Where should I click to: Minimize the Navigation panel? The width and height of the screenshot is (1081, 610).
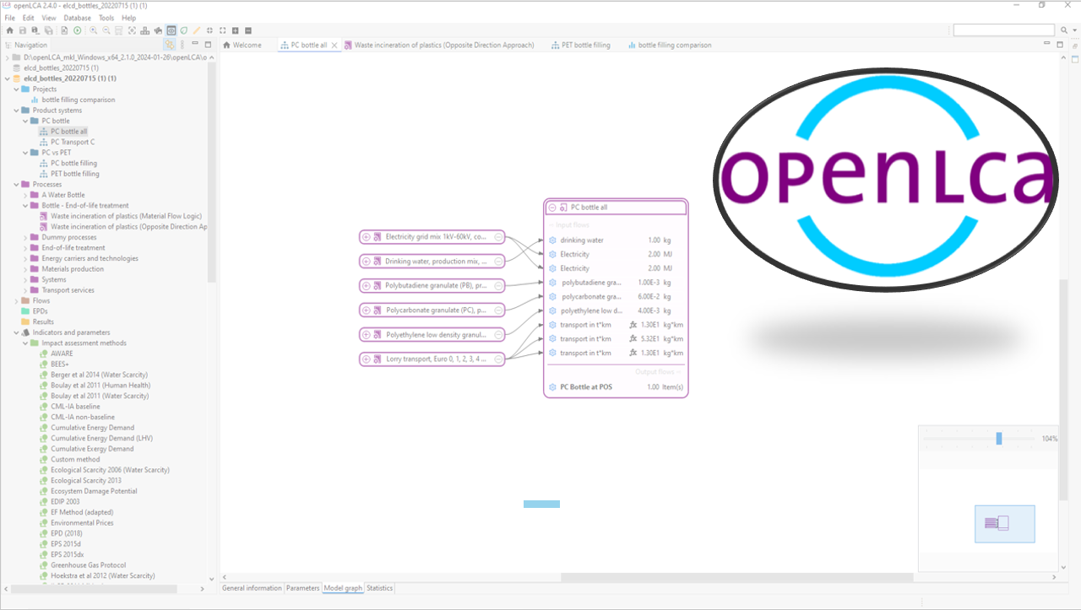pos(195,44)
